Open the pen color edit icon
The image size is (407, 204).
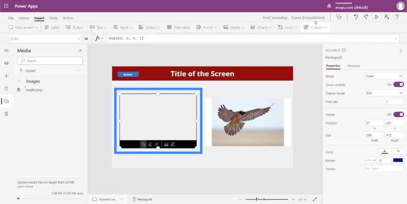[x=173, y=144]
